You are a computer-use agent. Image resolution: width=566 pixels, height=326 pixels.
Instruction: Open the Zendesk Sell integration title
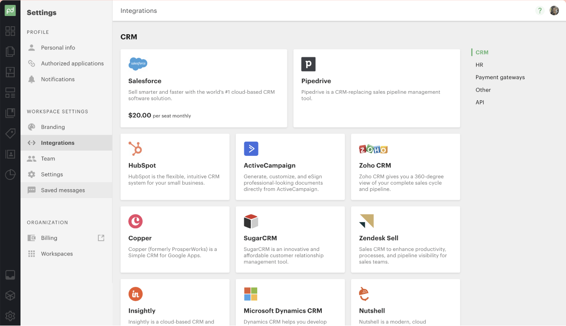coord(379,238)
